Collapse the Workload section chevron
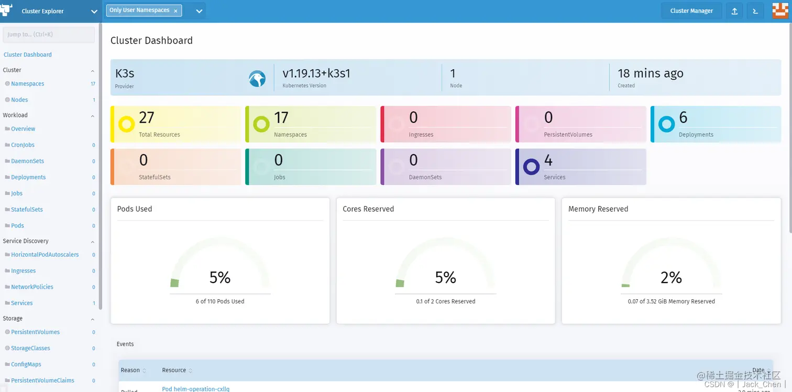The height and width of the screenshot is (392, 792). [93, 115]
